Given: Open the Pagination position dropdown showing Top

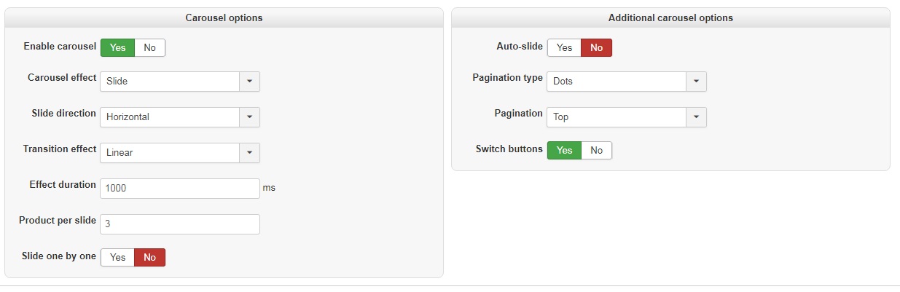Looking at the screenshot, I should point(617,117).
